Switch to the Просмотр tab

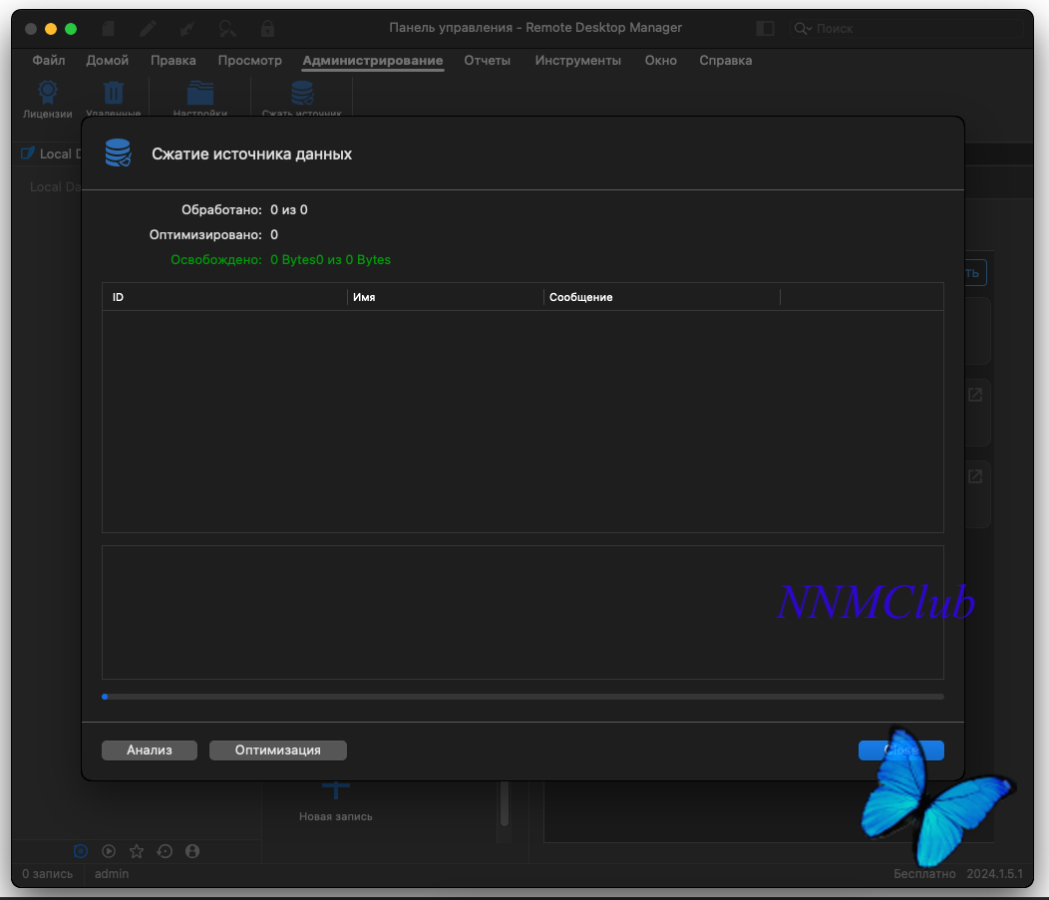pos(249,60)
